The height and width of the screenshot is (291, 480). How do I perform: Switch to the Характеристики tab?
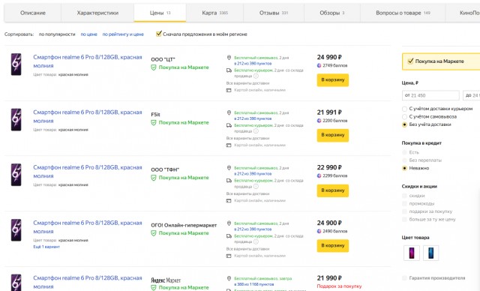pos(97,13)
